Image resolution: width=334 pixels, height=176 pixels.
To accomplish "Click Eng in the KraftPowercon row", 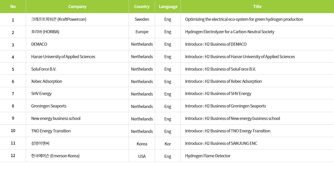I will click(x=168, y=19).
